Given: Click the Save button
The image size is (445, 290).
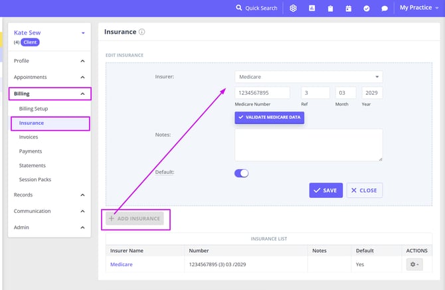Looking at the screenshot, I should [325, 190].
